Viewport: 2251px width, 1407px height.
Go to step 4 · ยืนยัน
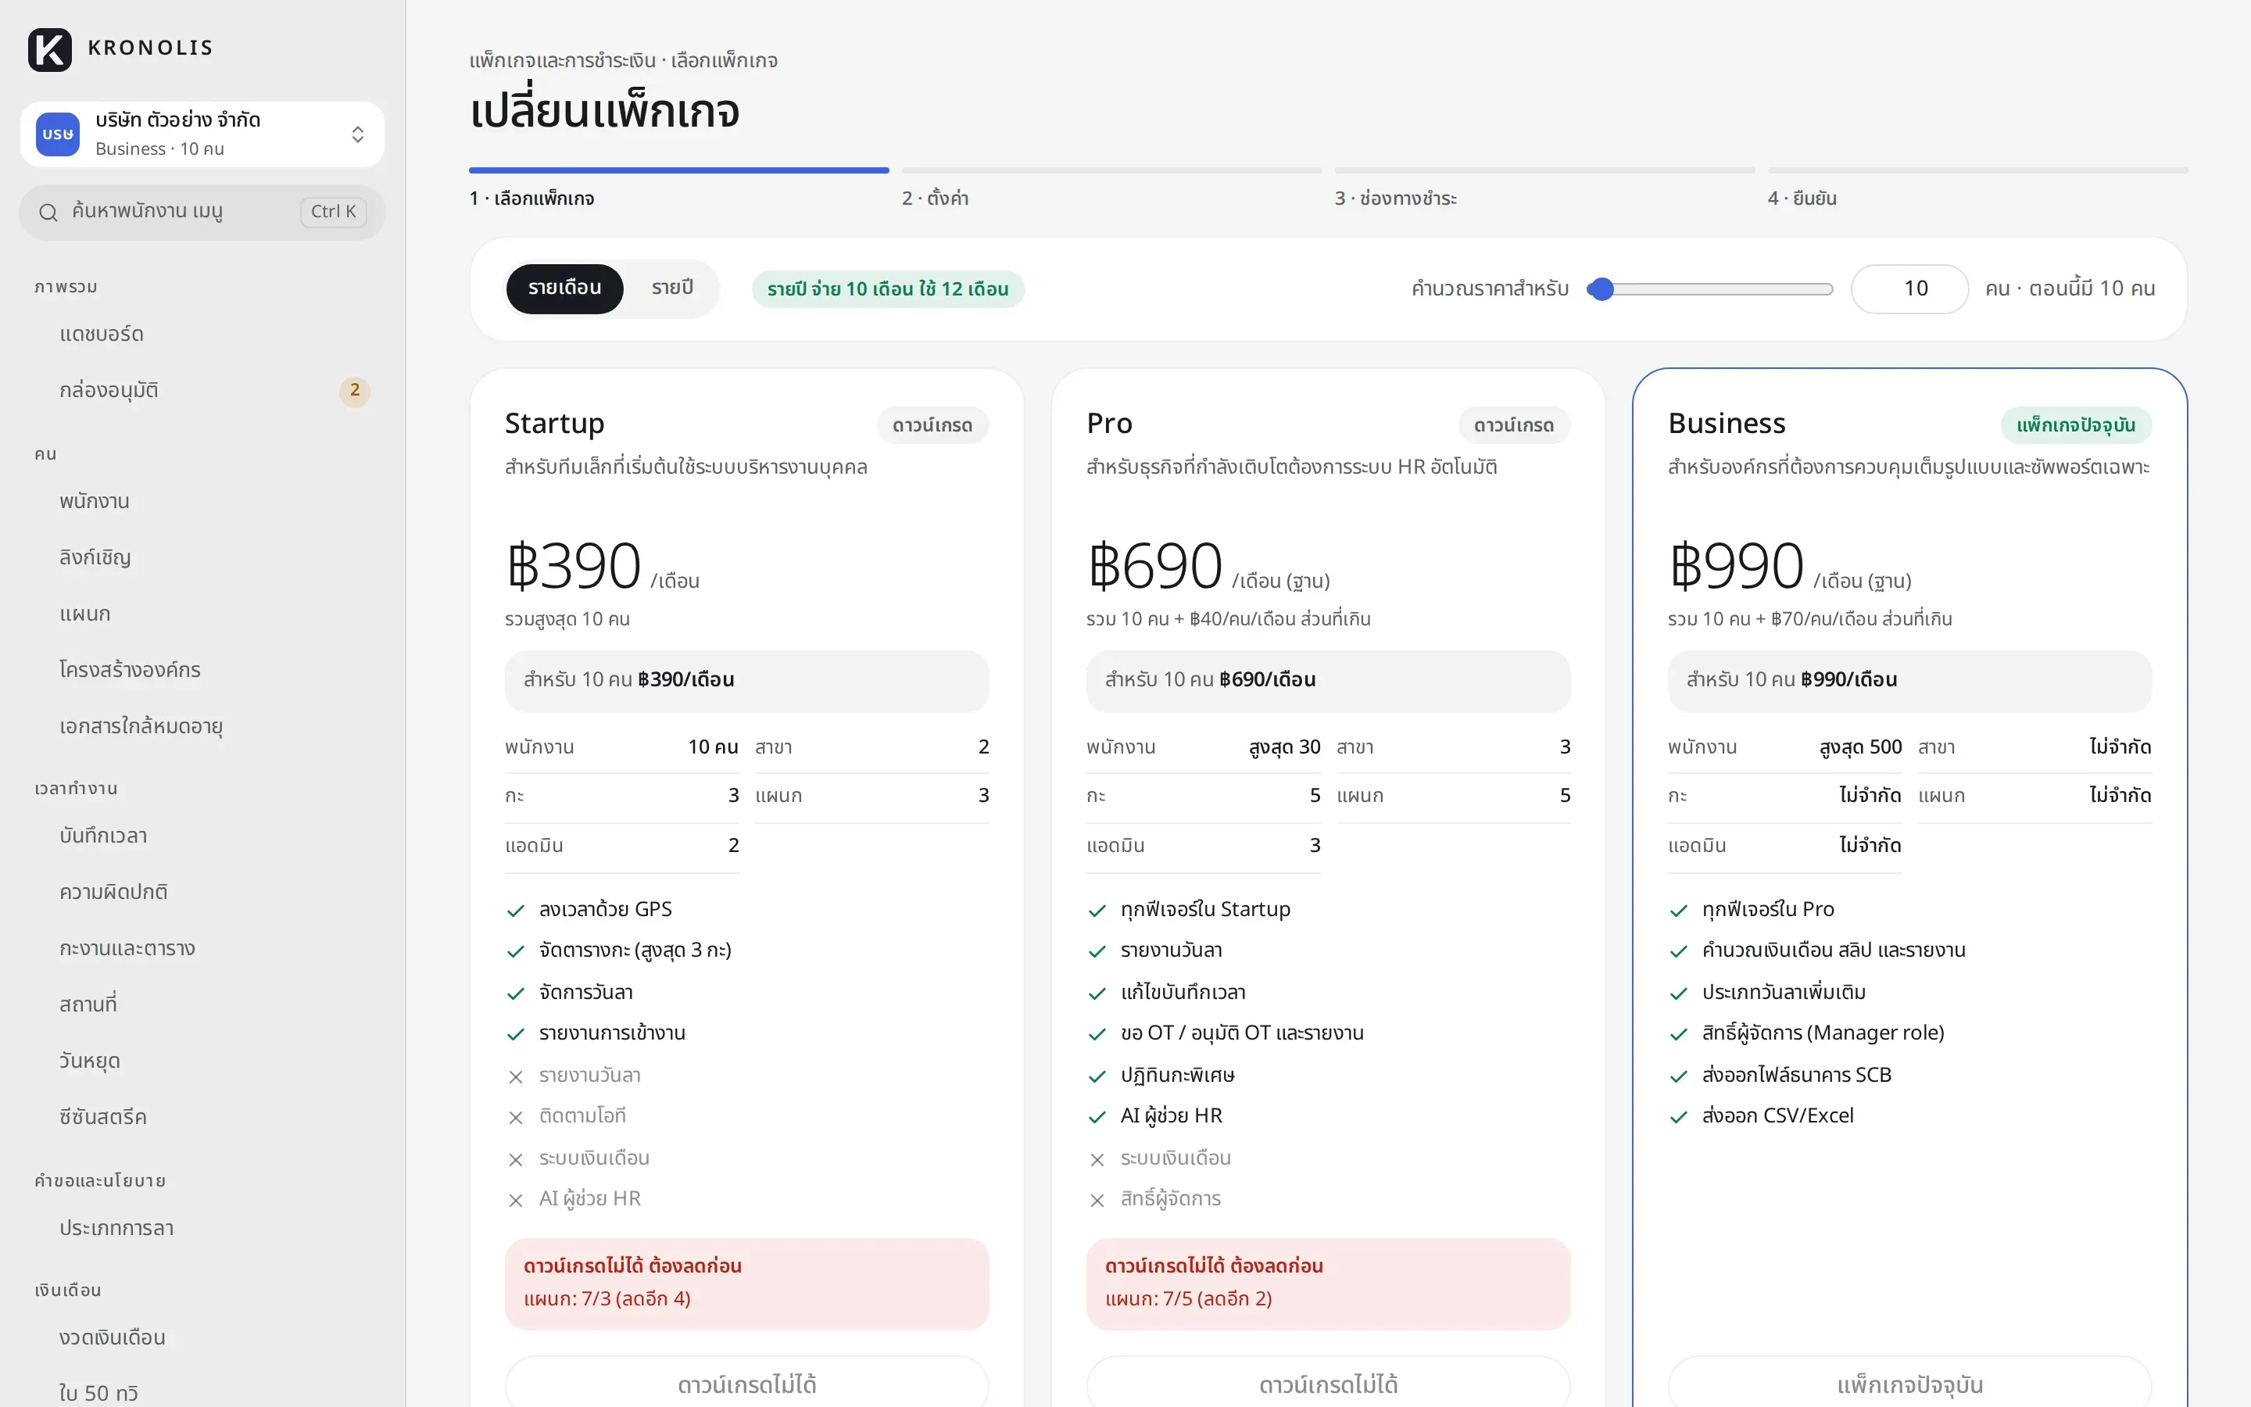pos(1977,188)
